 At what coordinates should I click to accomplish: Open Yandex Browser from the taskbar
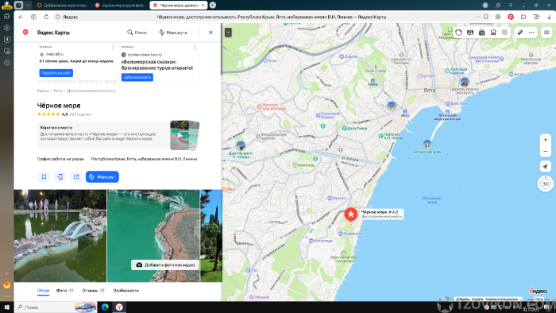tap(119, 307)
